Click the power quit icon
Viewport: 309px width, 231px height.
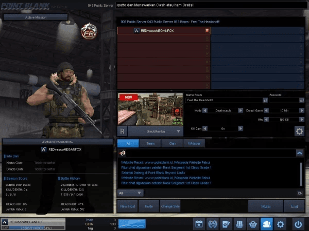tap(298, 224)
